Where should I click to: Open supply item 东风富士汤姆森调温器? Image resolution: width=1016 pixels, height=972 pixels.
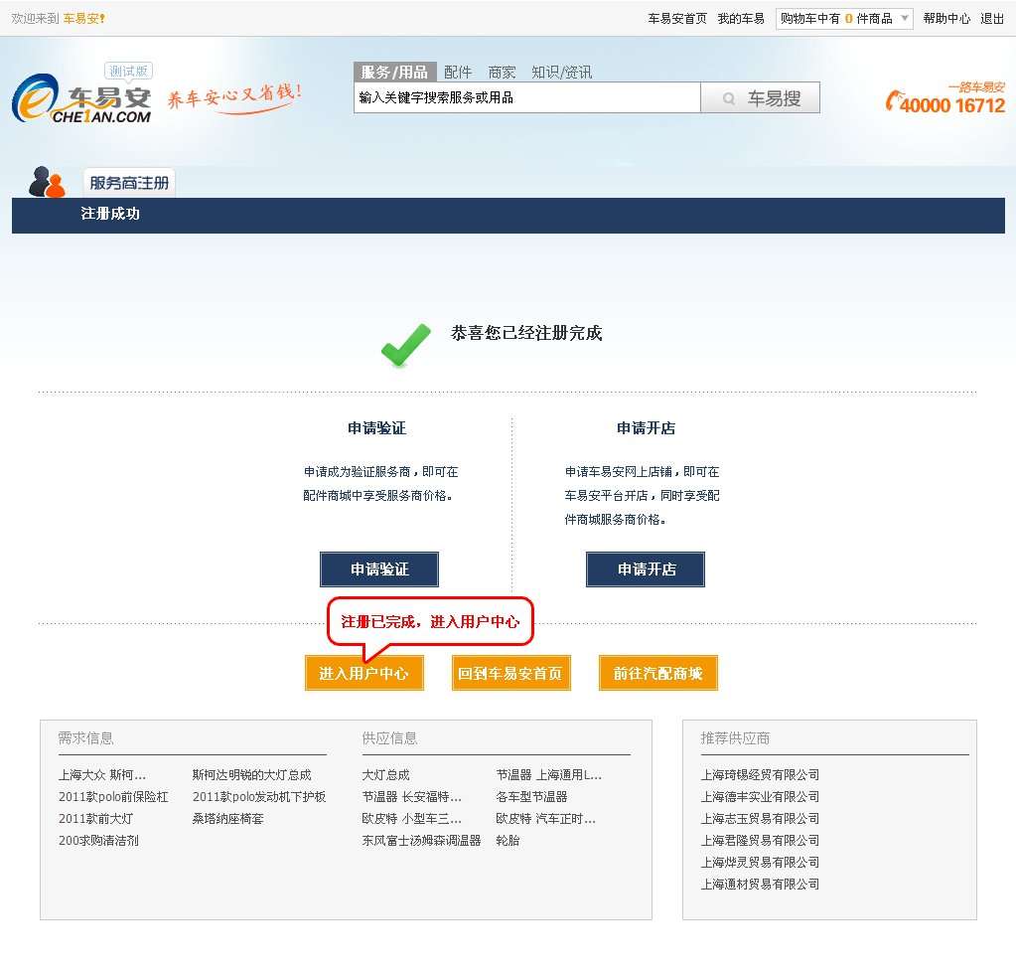click(x=421, y=841)
